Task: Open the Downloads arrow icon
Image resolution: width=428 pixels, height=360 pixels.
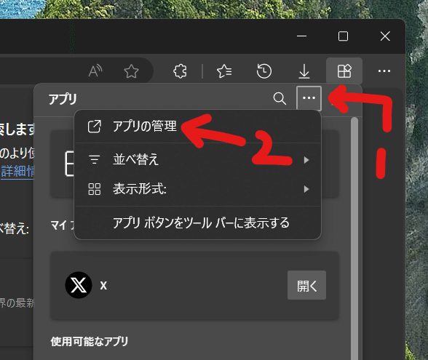Action: tap(304, 71)
